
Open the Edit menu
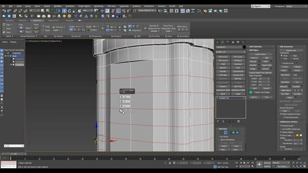pos(11,6)
